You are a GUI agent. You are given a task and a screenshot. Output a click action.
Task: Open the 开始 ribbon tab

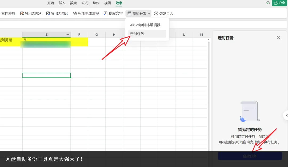click(x=50, y=3)
